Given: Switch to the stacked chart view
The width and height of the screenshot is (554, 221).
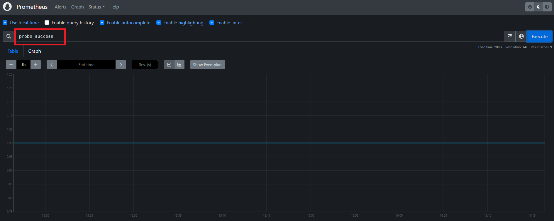Looking at the screenshot, I should [179, 65].
